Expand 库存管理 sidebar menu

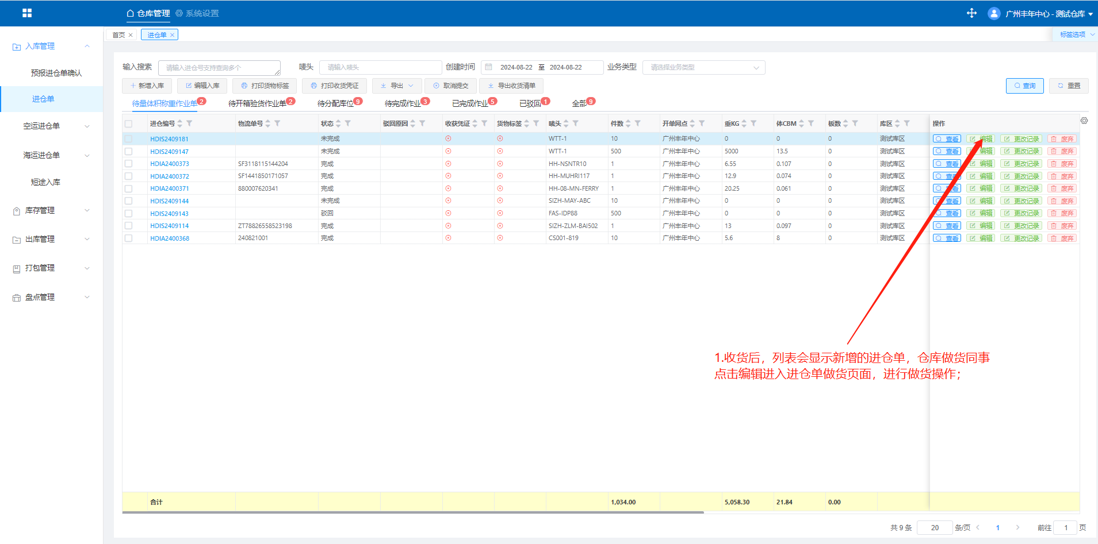click(52, 211)
